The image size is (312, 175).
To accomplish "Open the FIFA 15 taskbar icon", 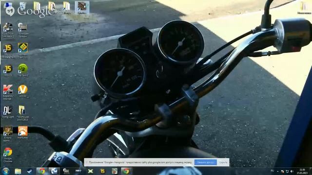I will click(x=102, y=171).
